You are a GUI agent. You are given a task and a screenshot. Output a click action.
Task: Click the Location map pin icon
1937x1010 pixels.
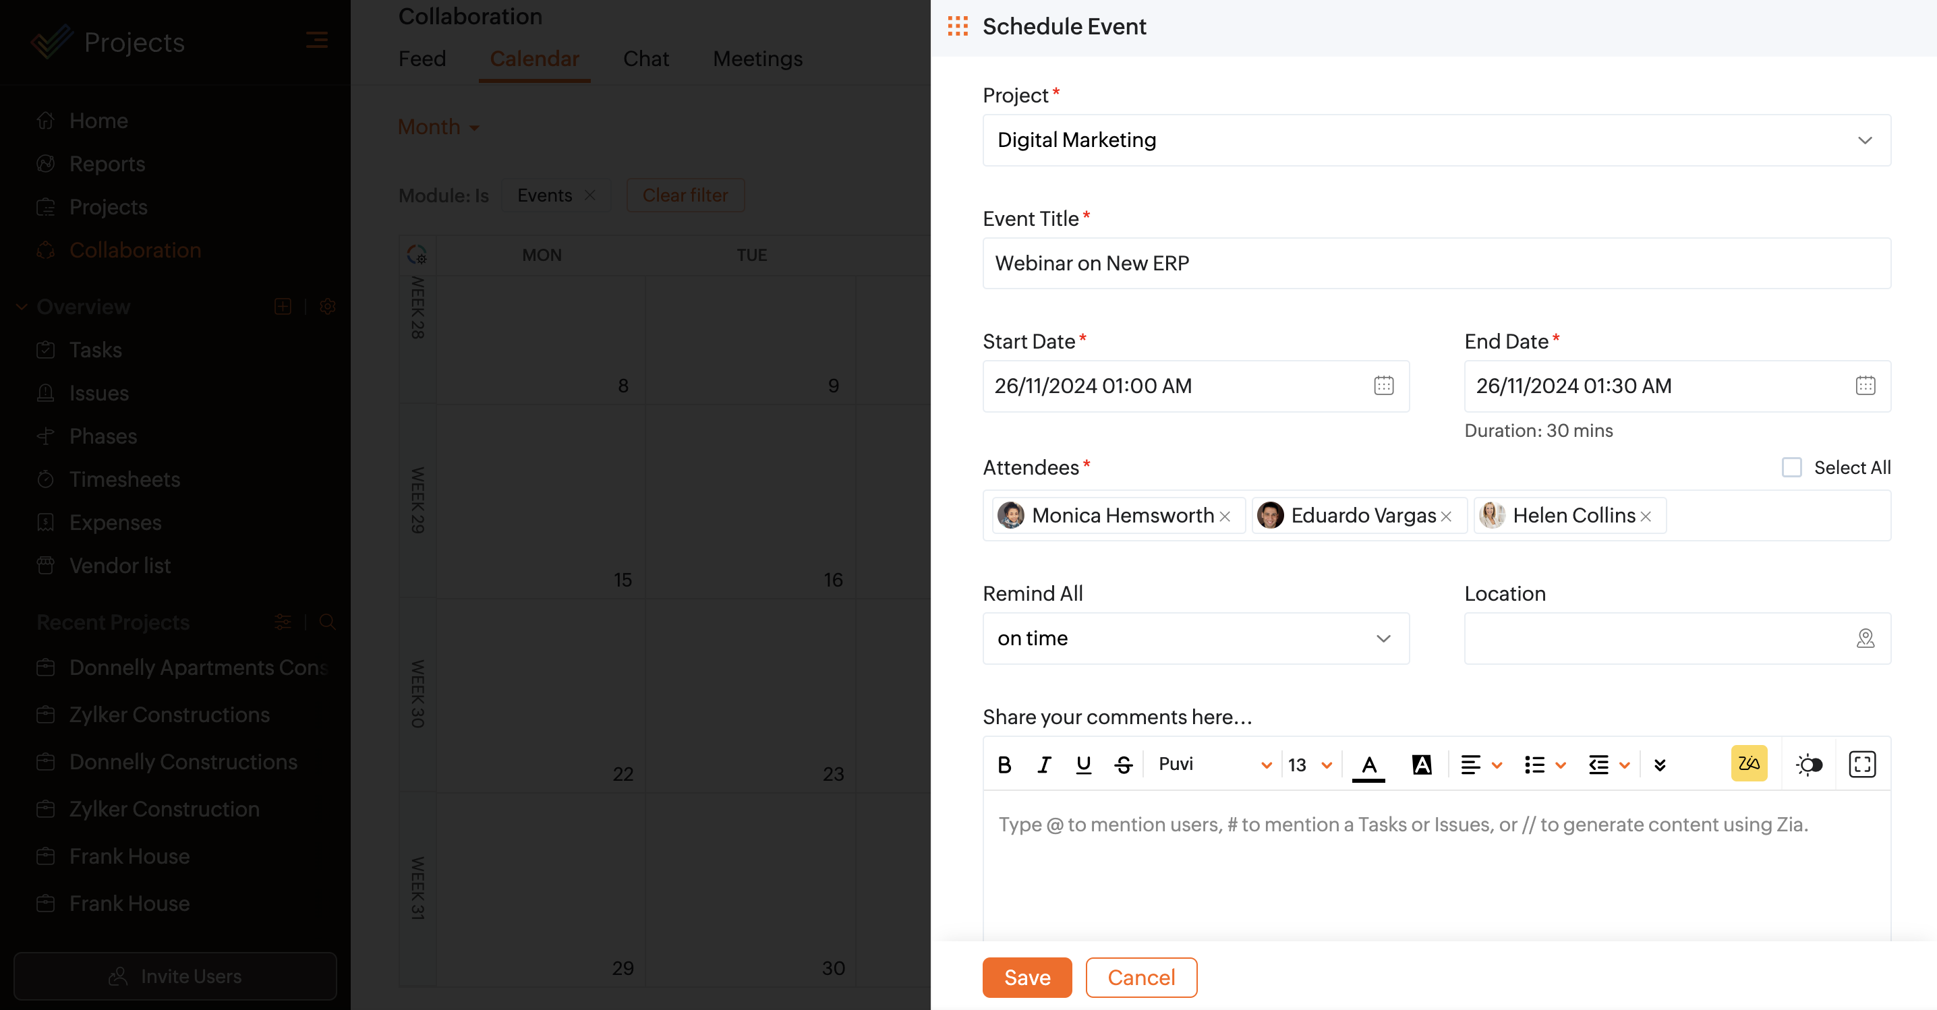click(1865, 638)
